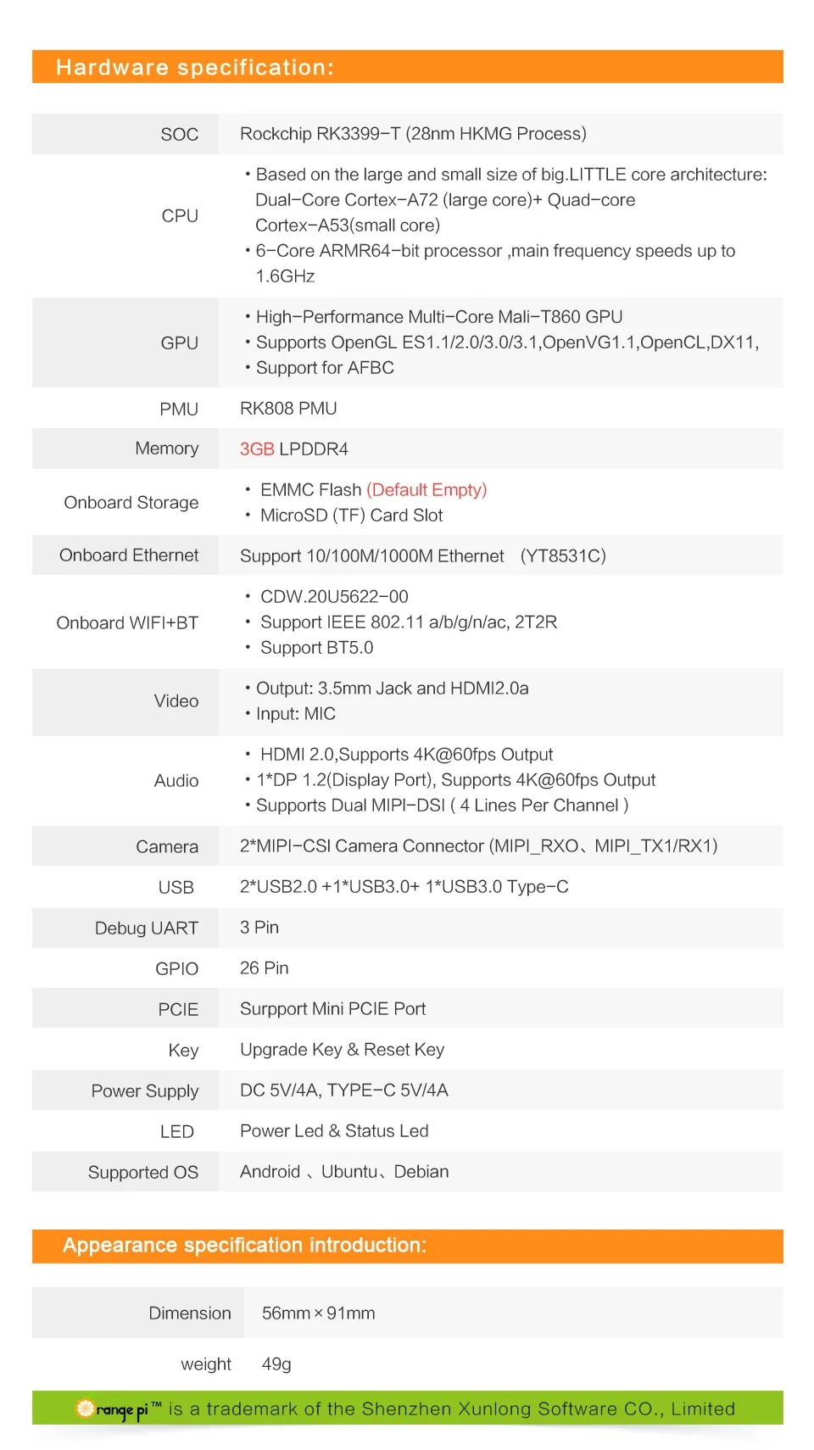814x1450 pixels.
Task: Select the Onboard WIFI+BT label
Action: click(127, 623)
